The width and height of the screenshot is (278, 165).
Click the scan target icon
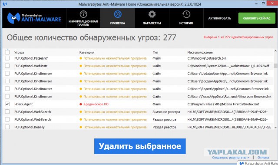pyautogui.click(x=118, y=14)
